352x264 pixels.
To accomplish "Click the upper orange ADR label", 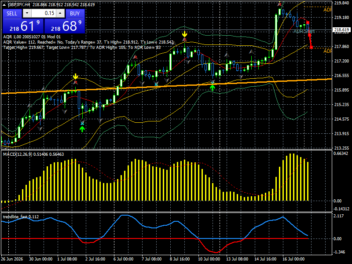I will click(x=327, y=10).
